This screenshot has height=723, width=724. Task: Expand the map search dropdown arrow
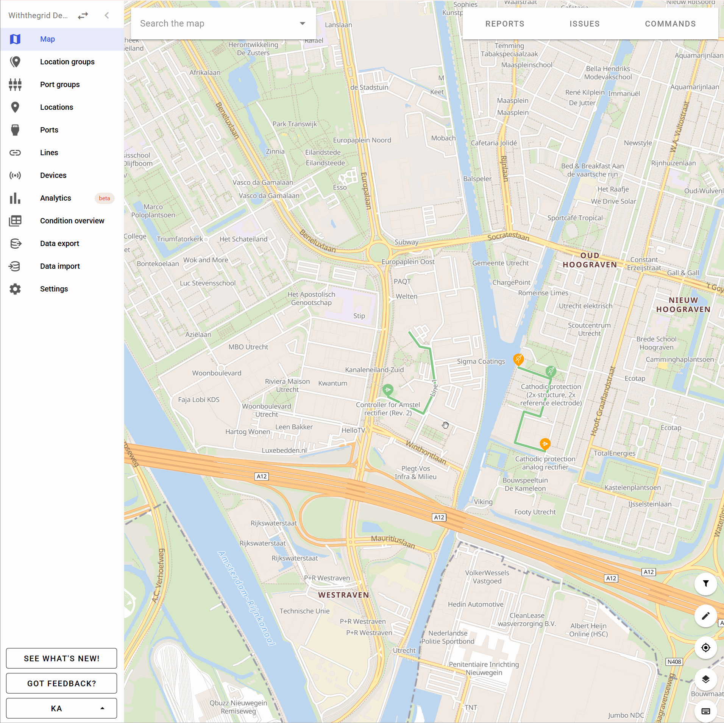[302, 23]
